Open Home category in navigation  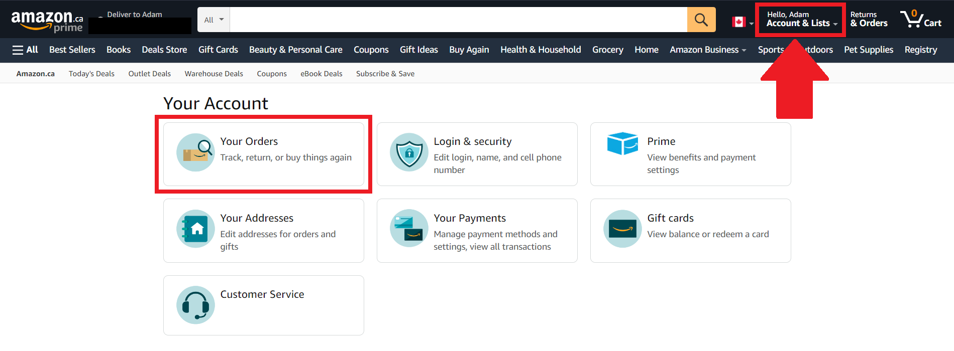pyautogui.click(x=647, y=50)
